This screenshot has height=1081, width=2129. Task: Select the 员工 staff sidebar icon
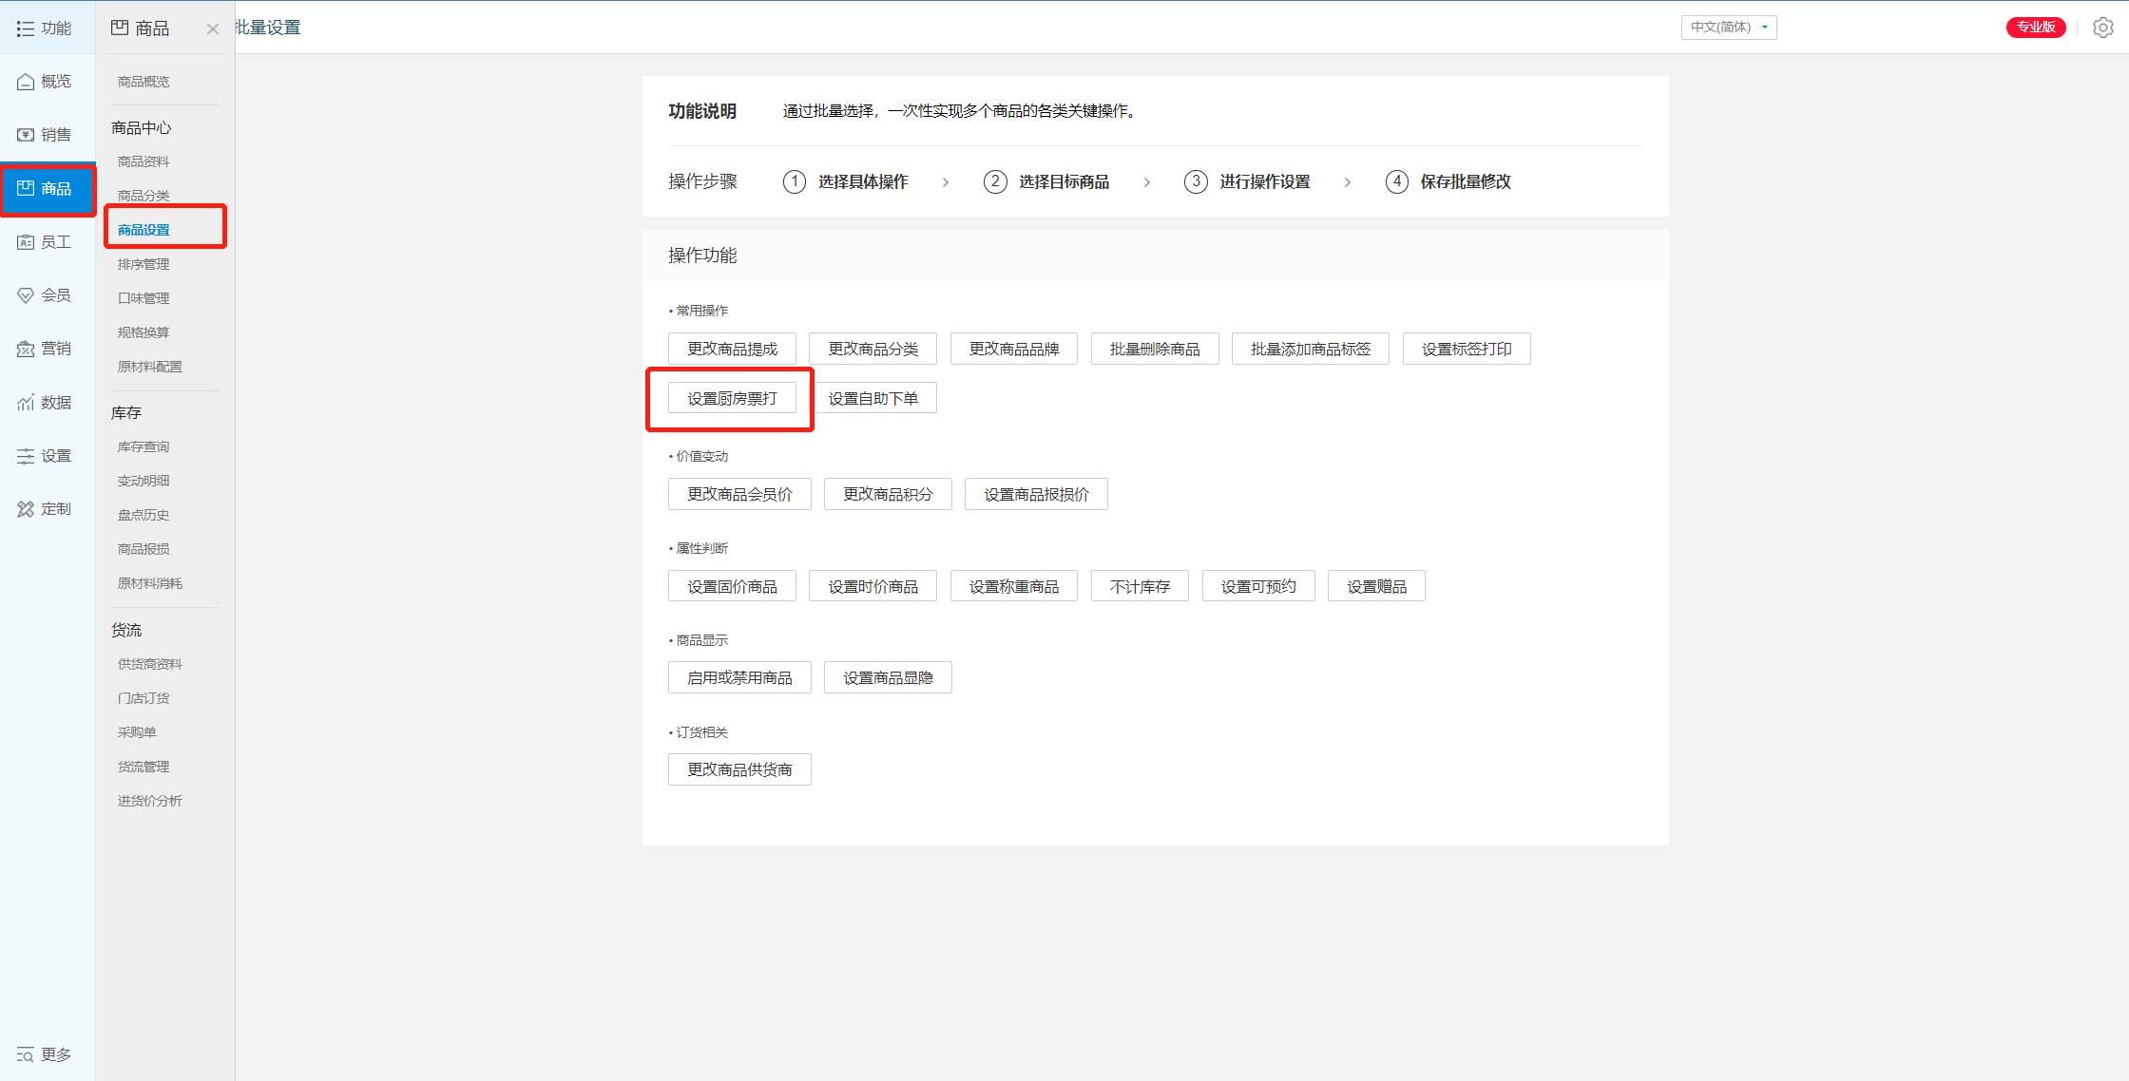tap(27, 242)
